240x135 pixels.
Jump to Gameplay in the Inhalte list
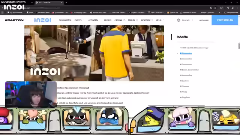coord(187,53)
